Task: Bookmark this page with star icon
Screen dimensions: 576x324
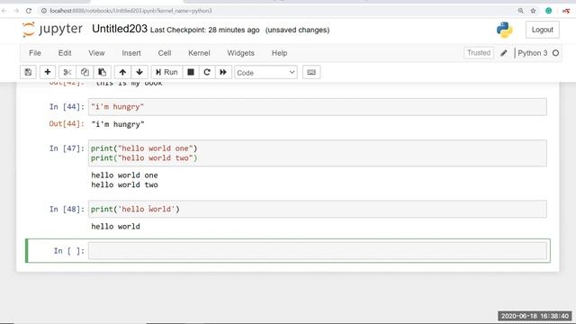Action: 534,11
